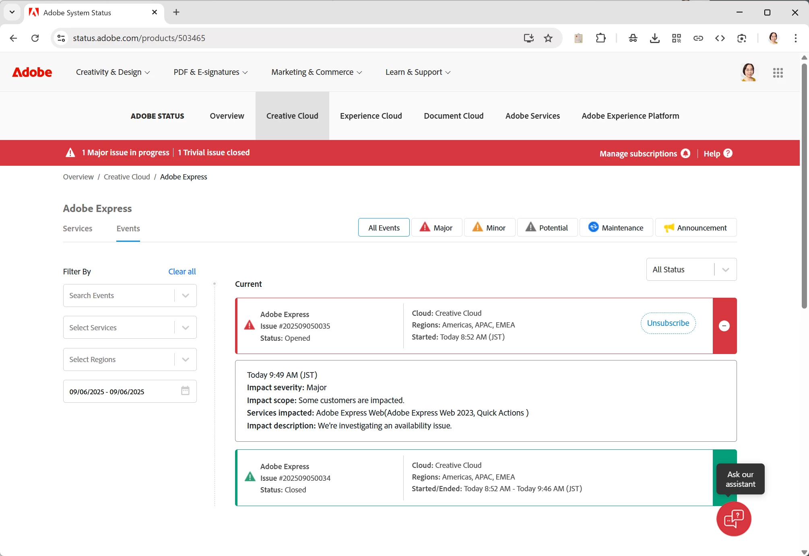Filter events by Maintenance type

pos(616,228)
